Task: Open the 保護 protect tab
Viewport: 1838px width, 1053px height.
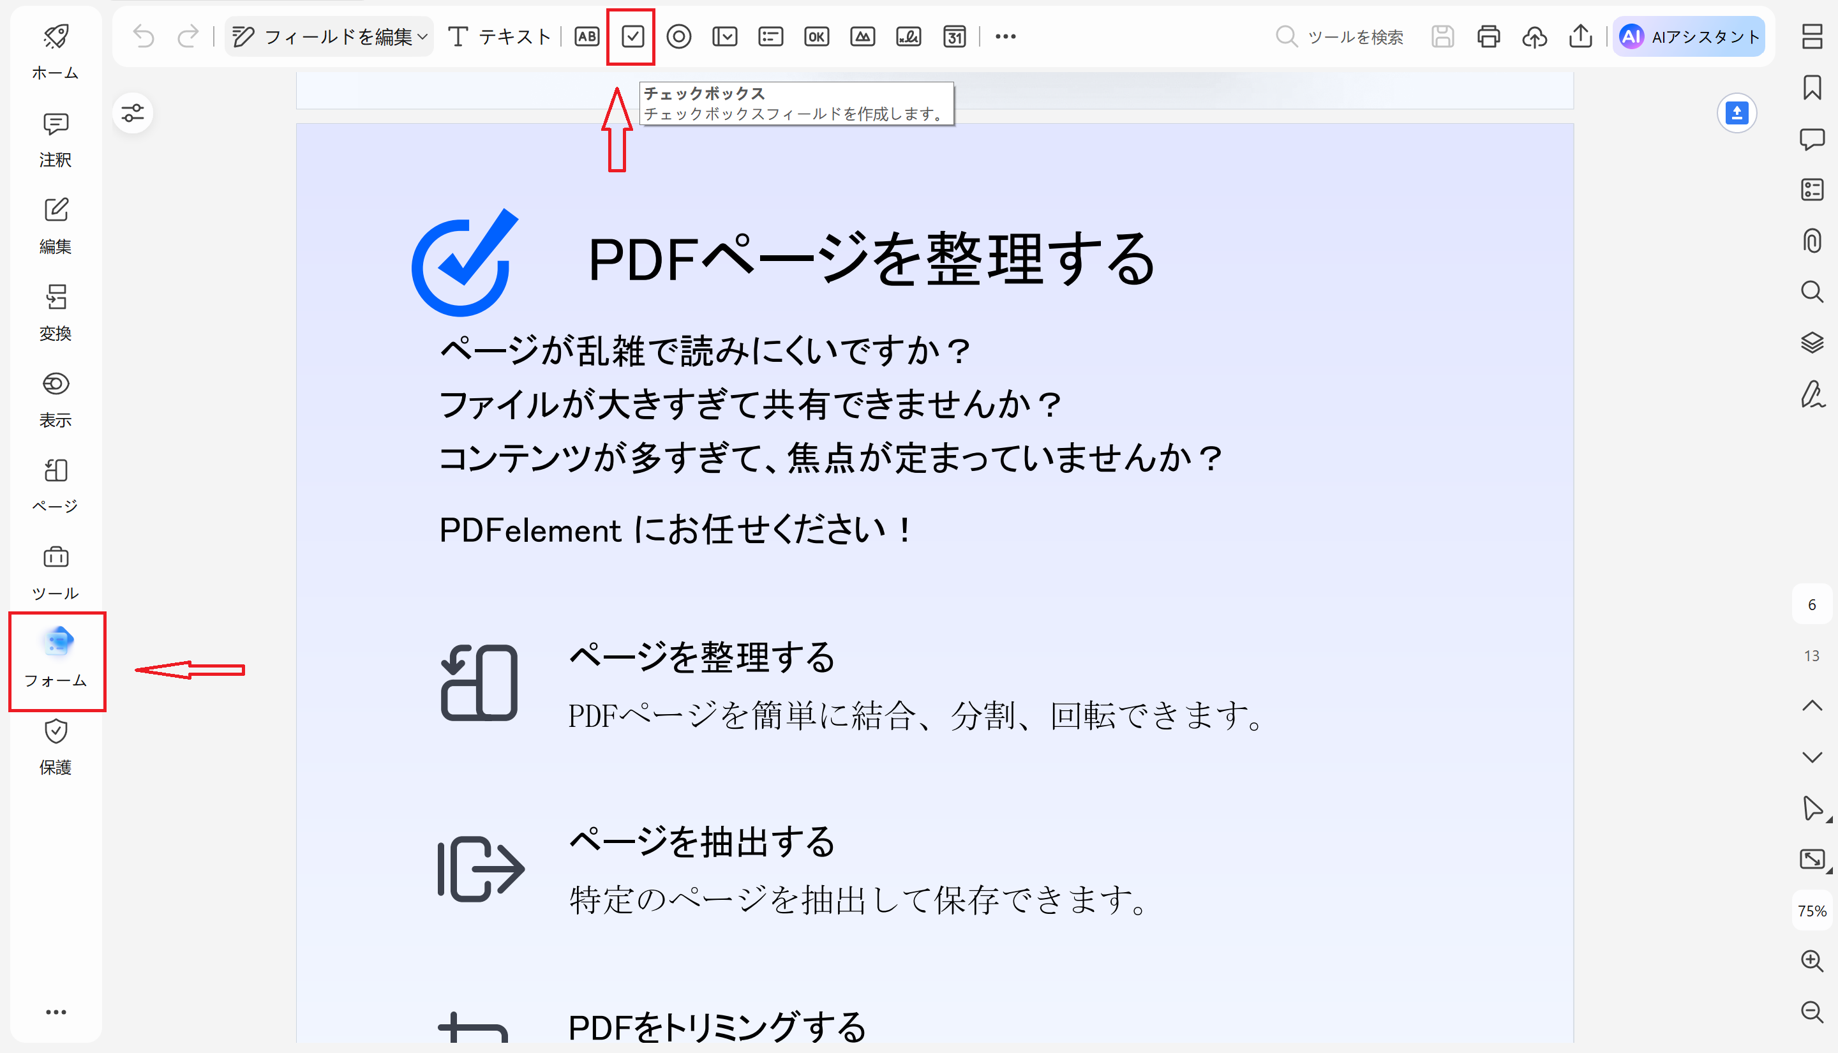Action: point(56,747)
